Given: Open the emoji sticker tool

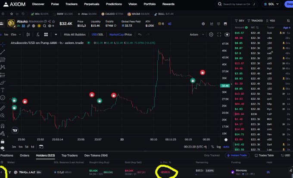Looking at the screenshot, I should 3,98.
